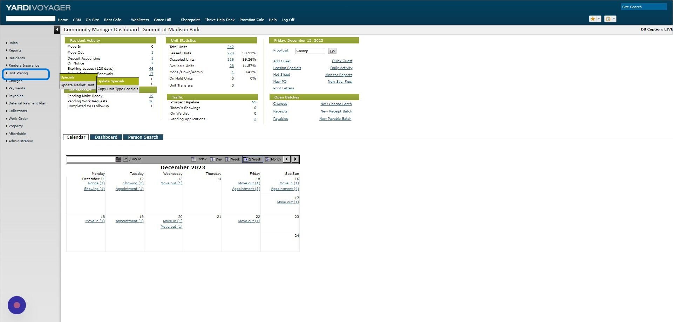Expand the Payables section in the sidebar
Screen dimensions: 673x322
15,96
